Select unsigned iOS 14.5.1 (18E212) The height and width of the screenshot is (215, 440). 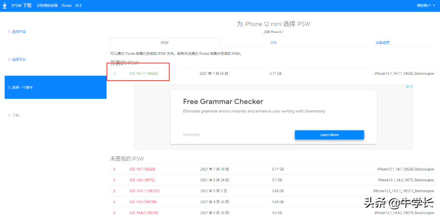pos(145,191)
